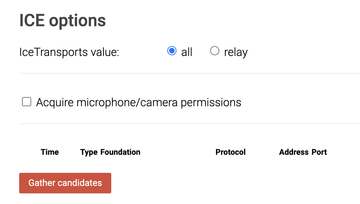360x204 pixels.
Task: Click the Address column header
Action: [294, 152]
